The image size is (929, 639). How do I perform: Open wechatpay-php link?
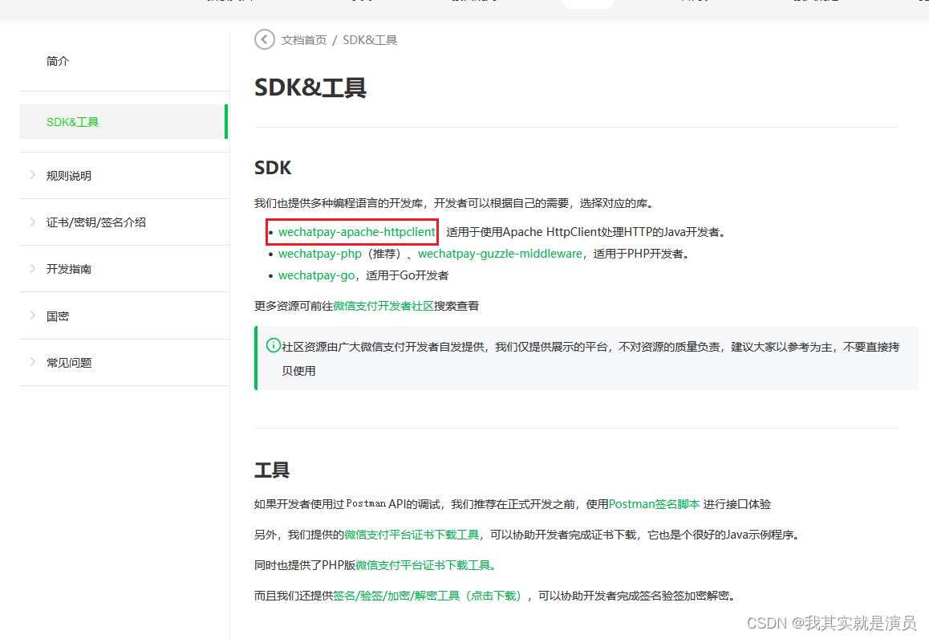(320, 254)
